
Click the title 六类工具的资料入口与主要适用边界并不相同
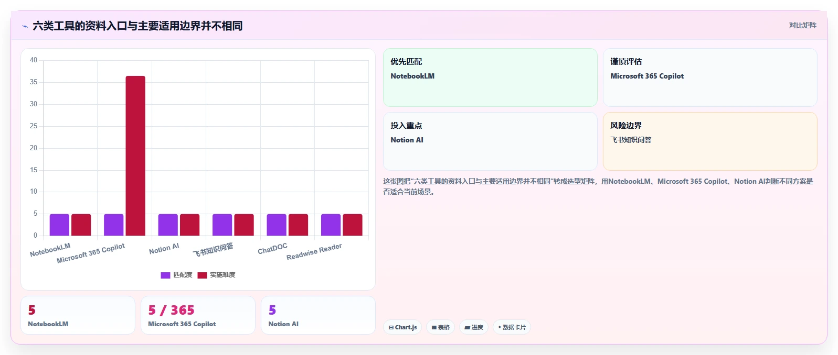[137, 26]
